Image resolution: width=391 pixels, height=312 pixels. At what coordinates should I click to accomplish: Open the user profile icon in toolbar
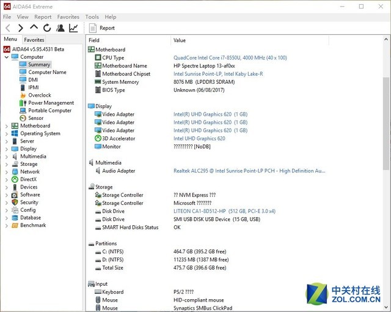click(60, 28)
